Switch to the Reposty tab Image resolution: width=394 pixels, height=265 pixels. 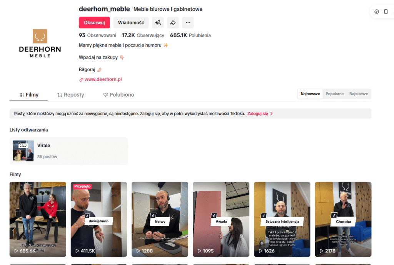coord(71,95)
